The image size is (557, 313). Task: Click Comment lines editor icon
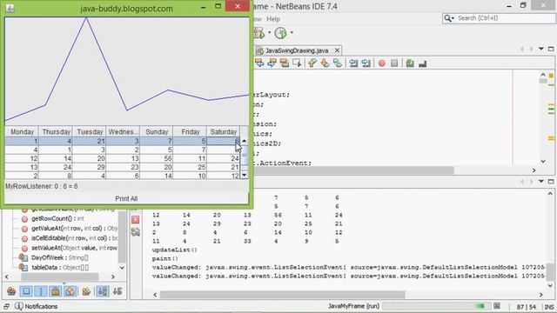410,63
